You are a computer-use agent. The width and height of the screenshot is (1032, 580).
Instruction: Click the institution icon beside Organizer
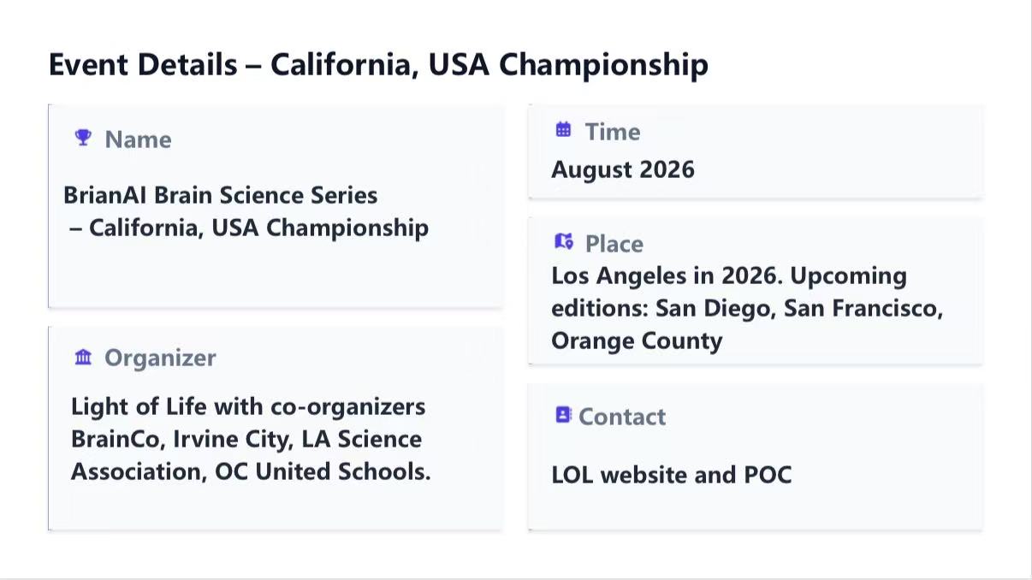83,357
